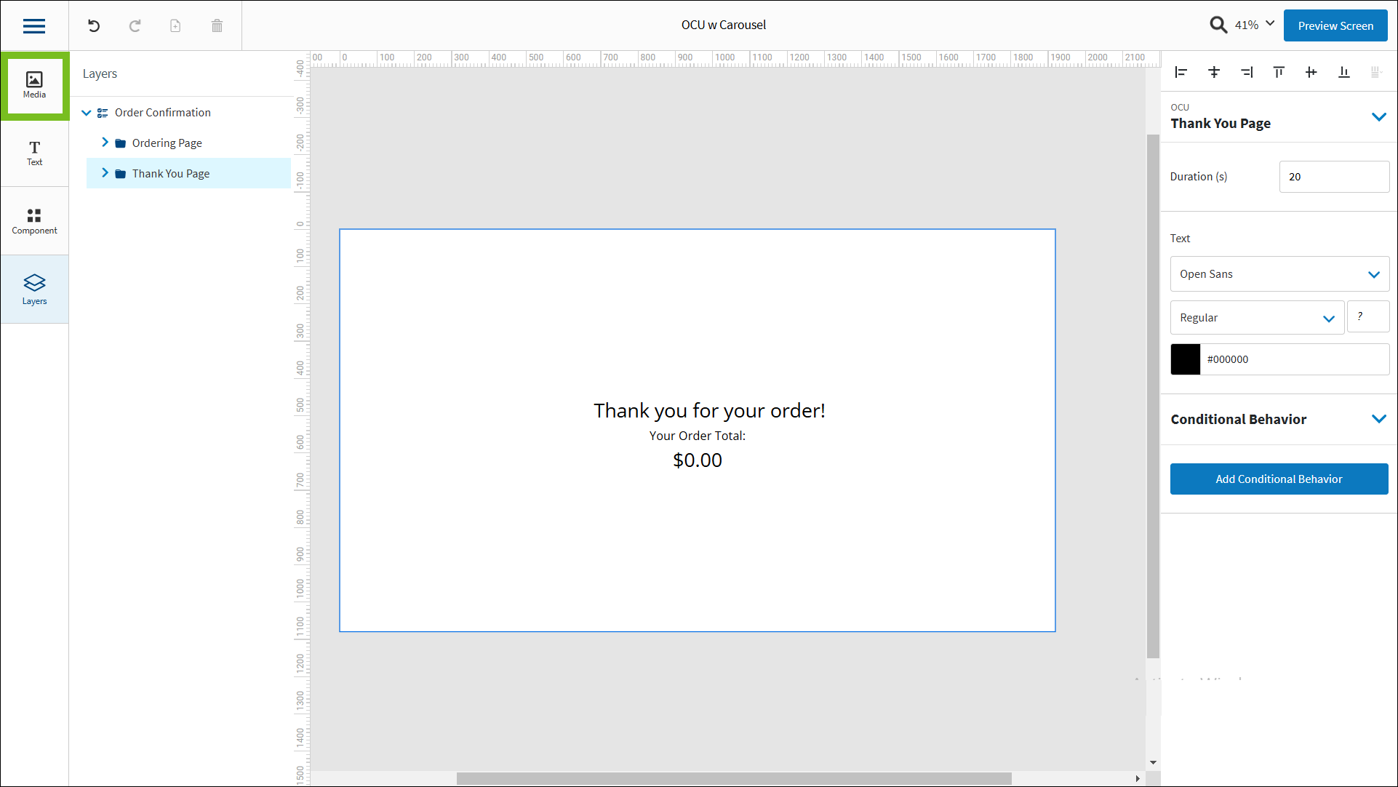Collapse the Order Confirmation tree
1398x787 pixels.
pyautogui.click(x=87, y=112)
